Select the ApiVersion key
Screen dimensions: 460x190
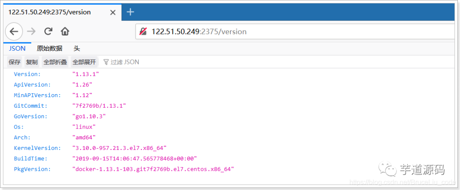pyautogui.click(x=32, y=85)
